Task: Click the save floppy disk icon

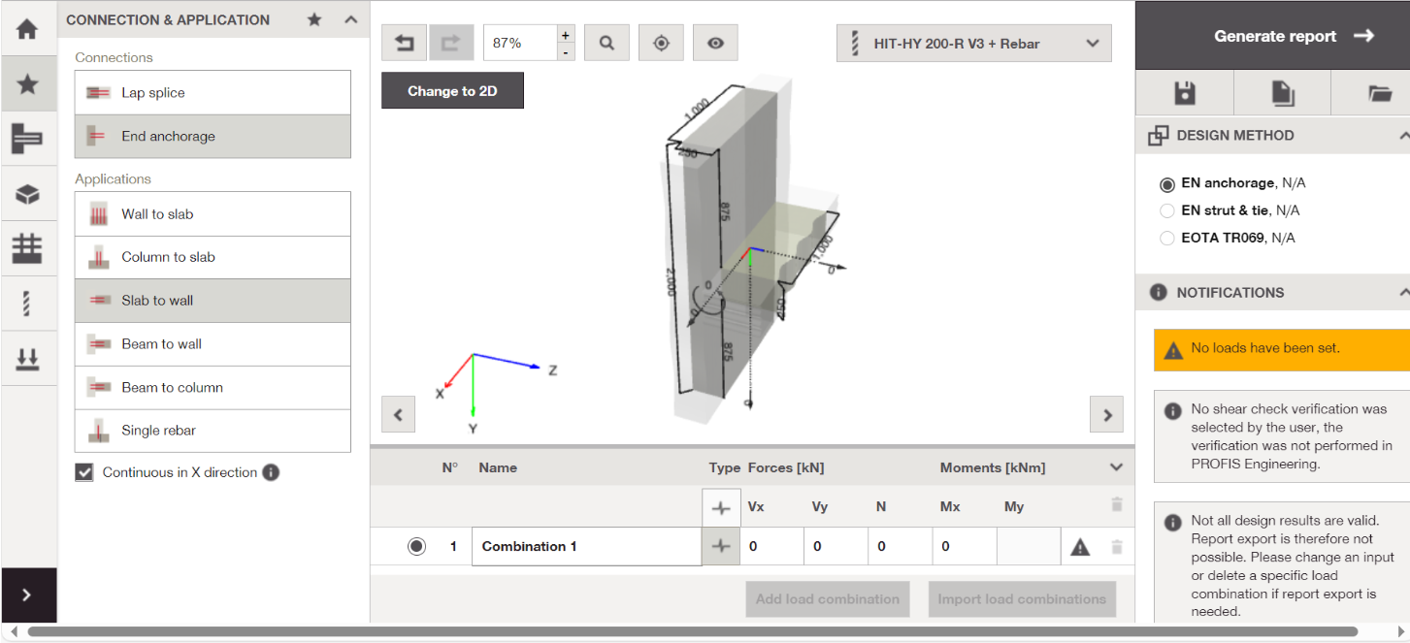Action: [1184, 93]
